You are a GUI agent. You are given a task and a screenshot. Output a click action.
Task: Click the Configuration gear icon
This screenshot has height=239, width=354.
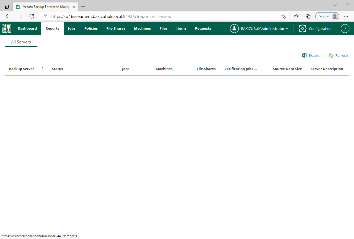[x=302, y=29]
